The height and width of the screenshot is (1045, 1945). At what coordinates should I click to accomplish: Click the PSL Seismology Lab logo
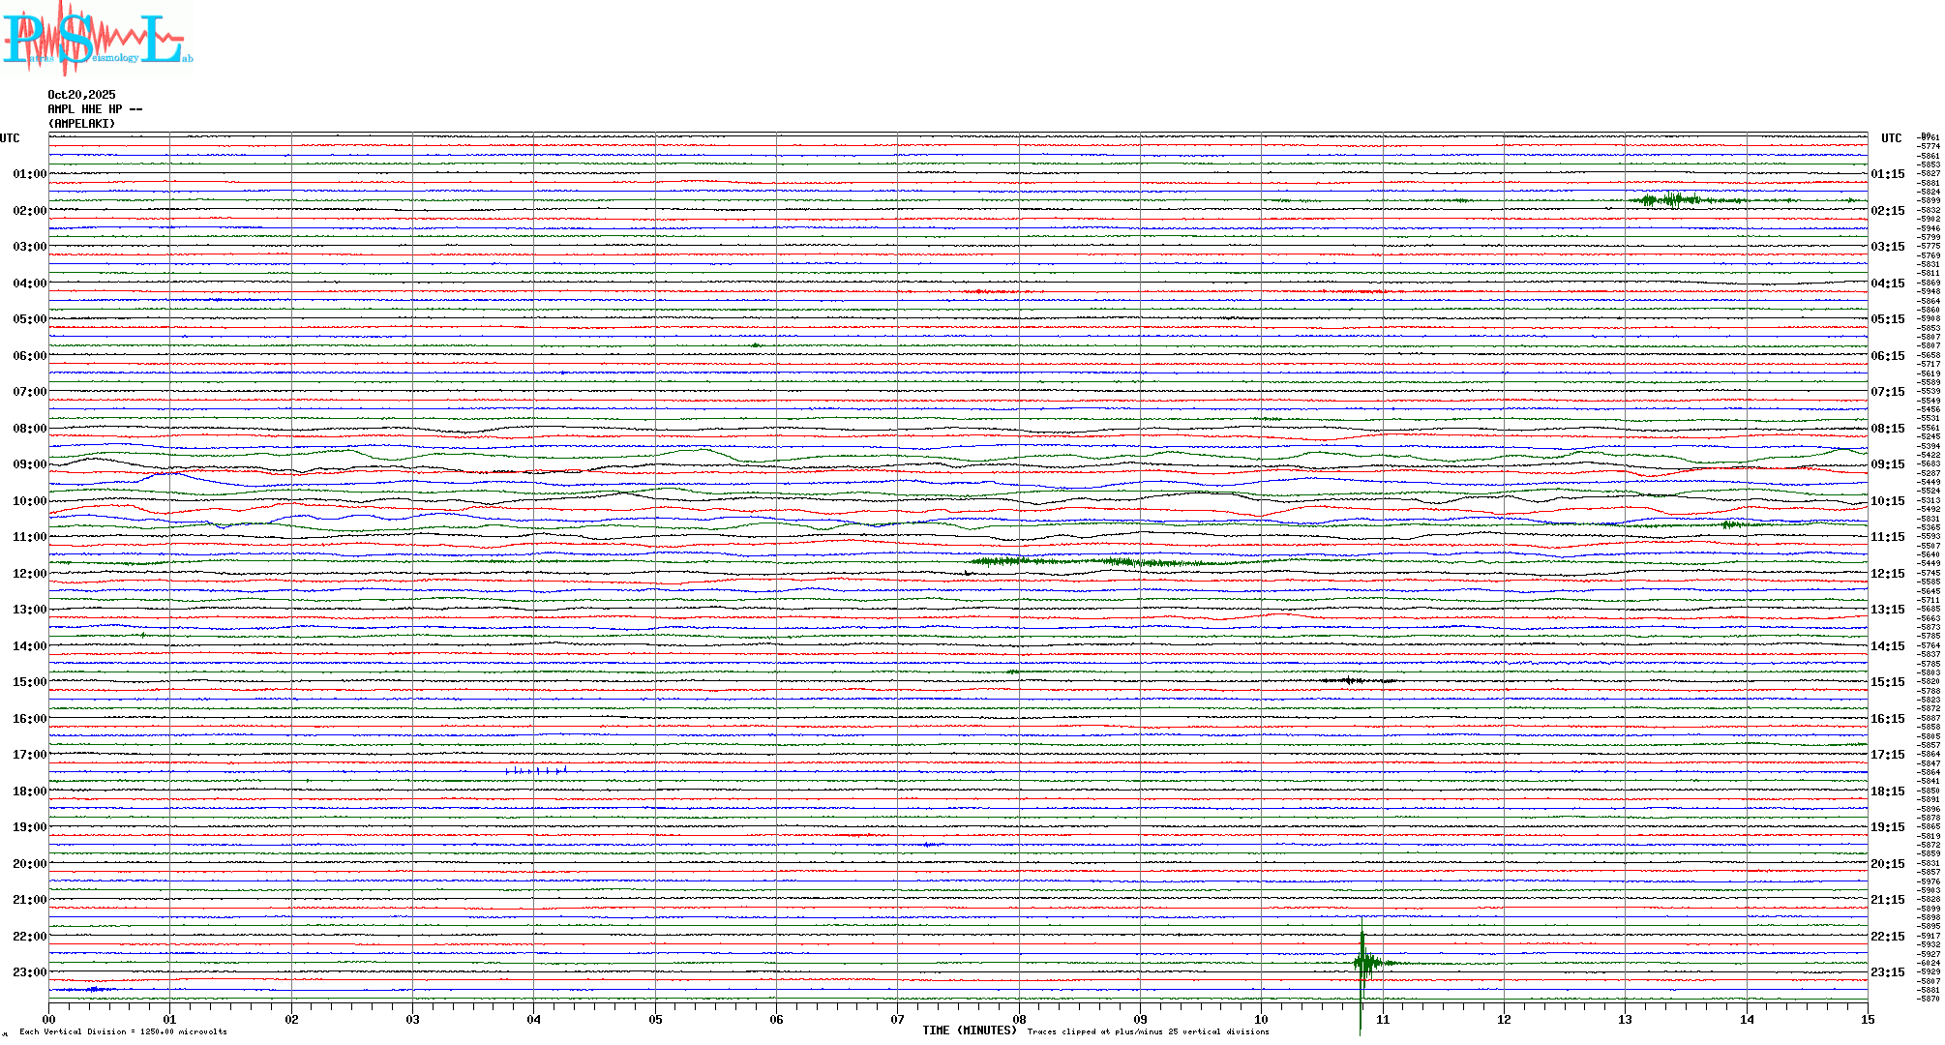pyautogui.click(x=97, y=39)
